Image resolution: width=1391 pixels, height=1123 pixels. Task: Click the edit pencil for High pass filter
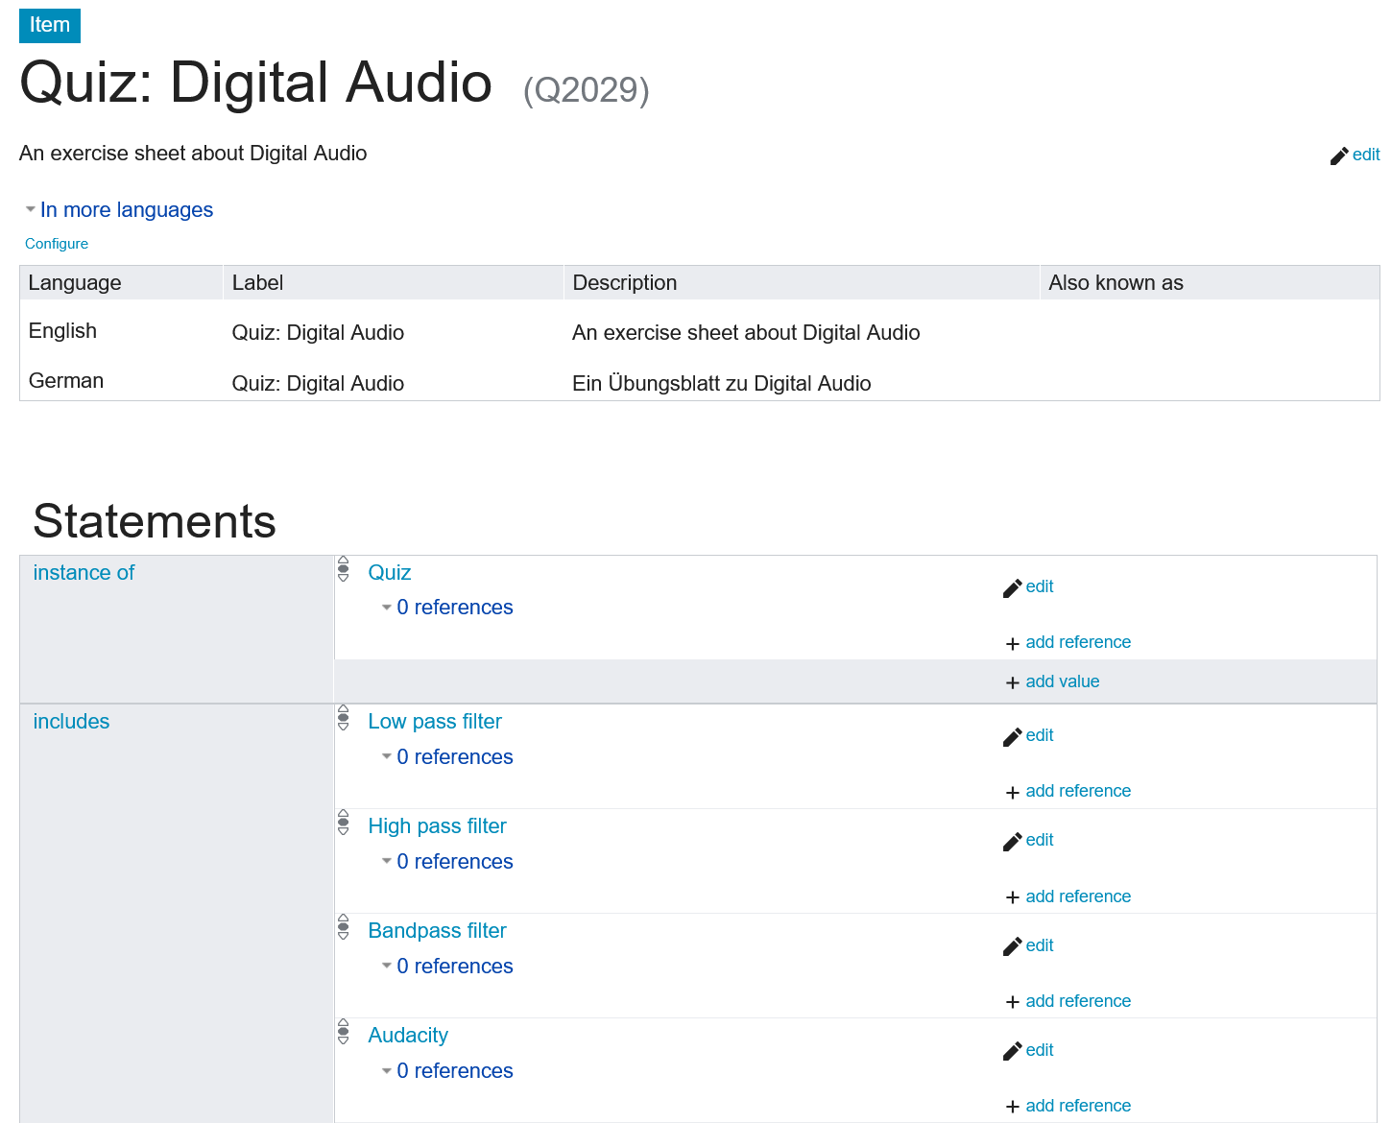(x=1012, y=841)
